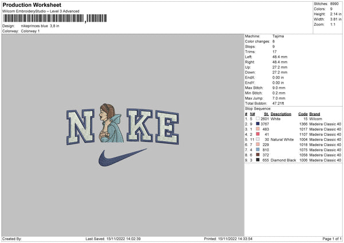
Task: Select the 'Diamond Black' description text
Action: pyautogui.click(x=283, y=160)
